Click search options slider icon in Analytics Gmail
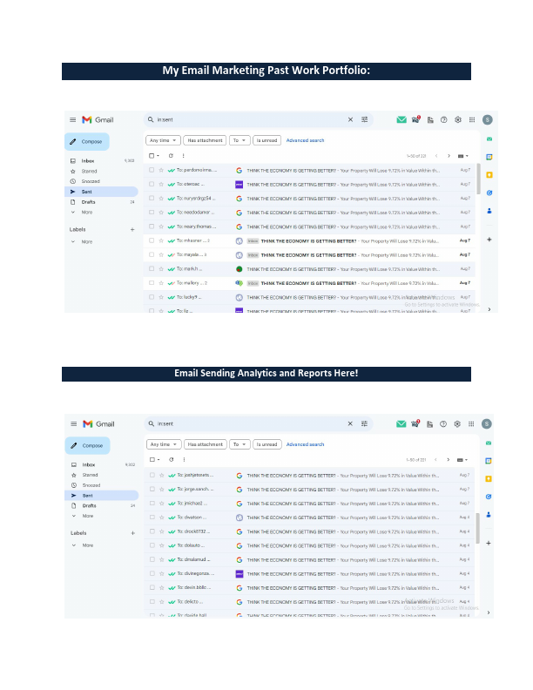The image size is (533, 690). pyautogui.click(x=364, y=423)
